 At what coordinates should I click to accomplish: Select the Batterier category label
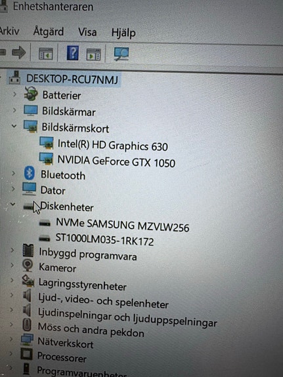click(62, 95)
